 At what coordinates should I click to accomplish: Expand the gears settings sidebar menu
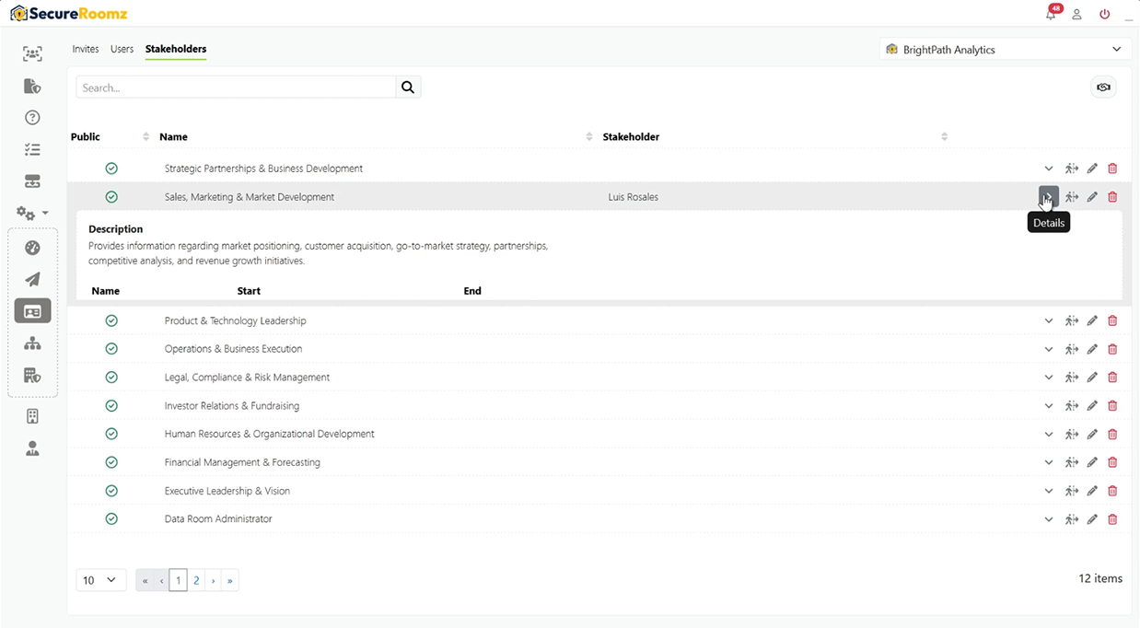(32, 213)
